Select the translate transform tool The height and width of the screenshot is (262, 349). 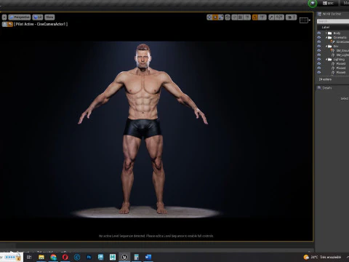pos(209,17)
